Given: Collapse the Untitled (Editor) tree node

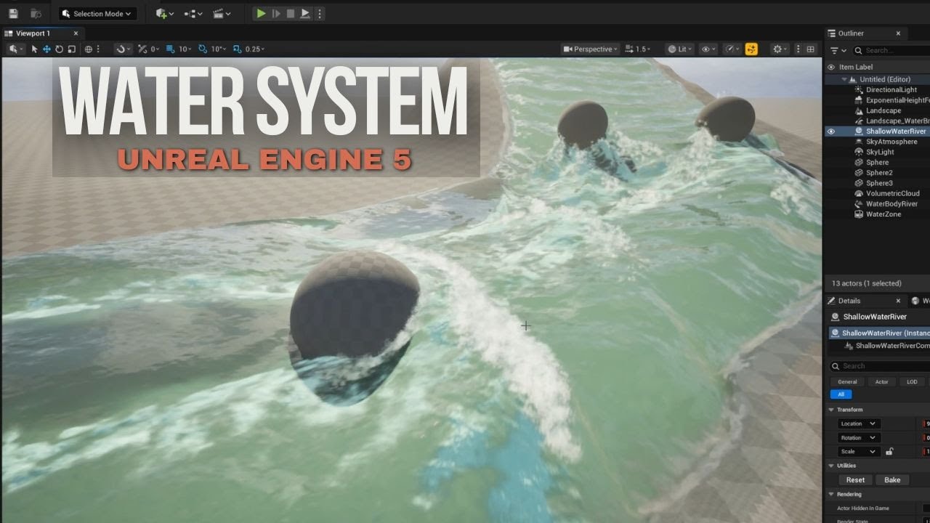Looking at the screenshot, I should (845, 79).
